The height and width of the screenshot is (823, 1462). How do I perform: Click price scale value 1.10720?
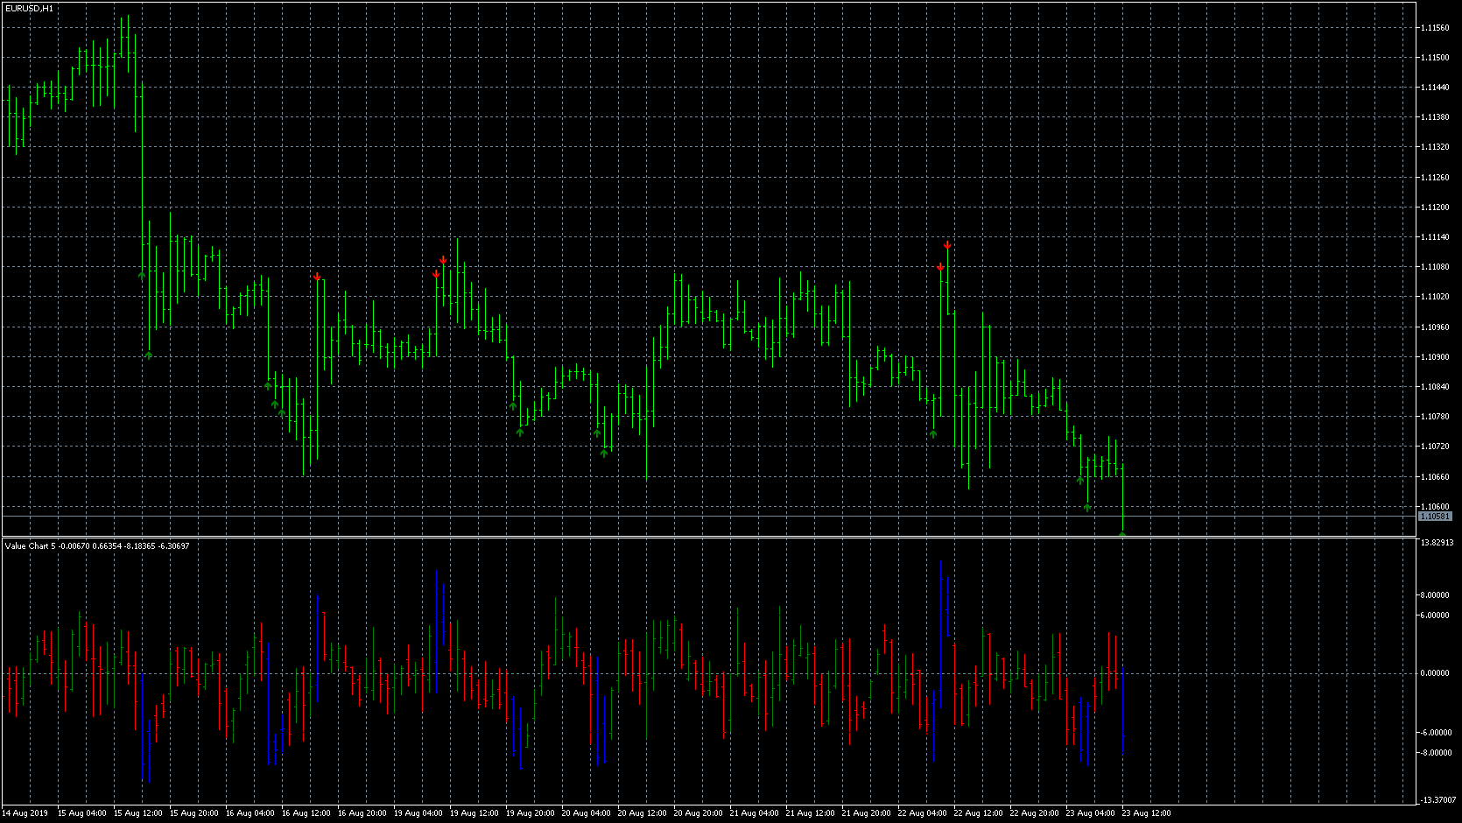coord(1436,447)
